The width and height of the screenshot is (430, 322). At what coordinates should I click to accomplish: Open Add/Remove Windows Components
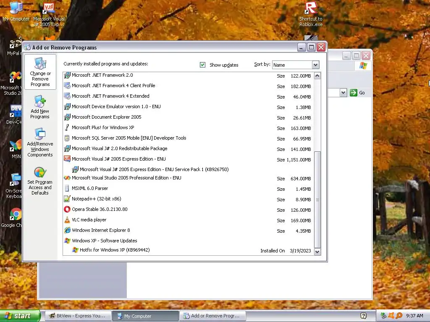(40, 143)
